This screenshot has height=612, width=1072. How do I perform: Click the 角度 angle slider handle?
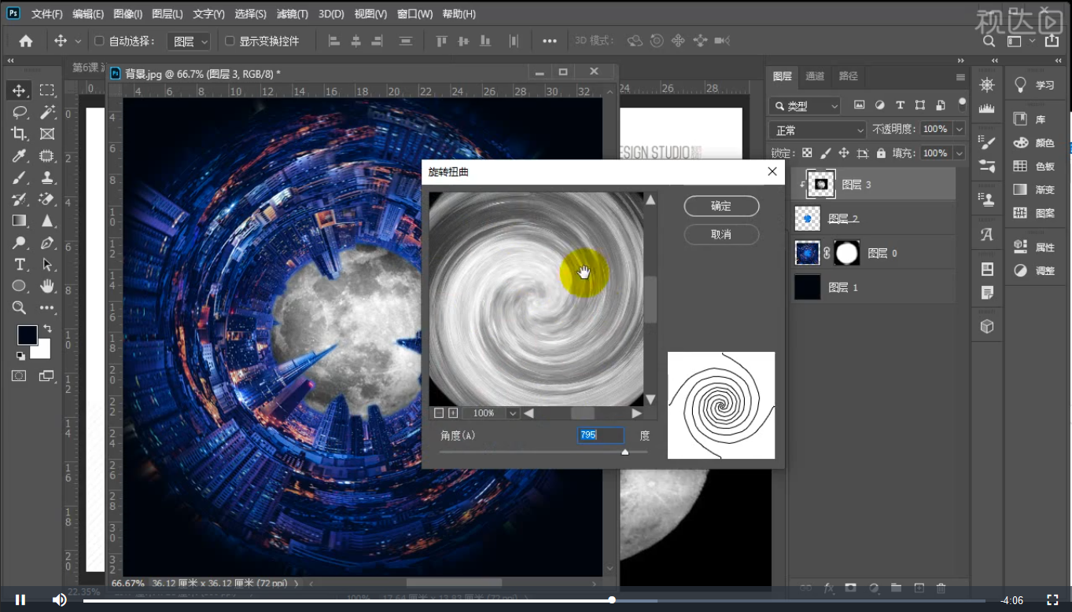pyautogui.click(x=625, y=452)
